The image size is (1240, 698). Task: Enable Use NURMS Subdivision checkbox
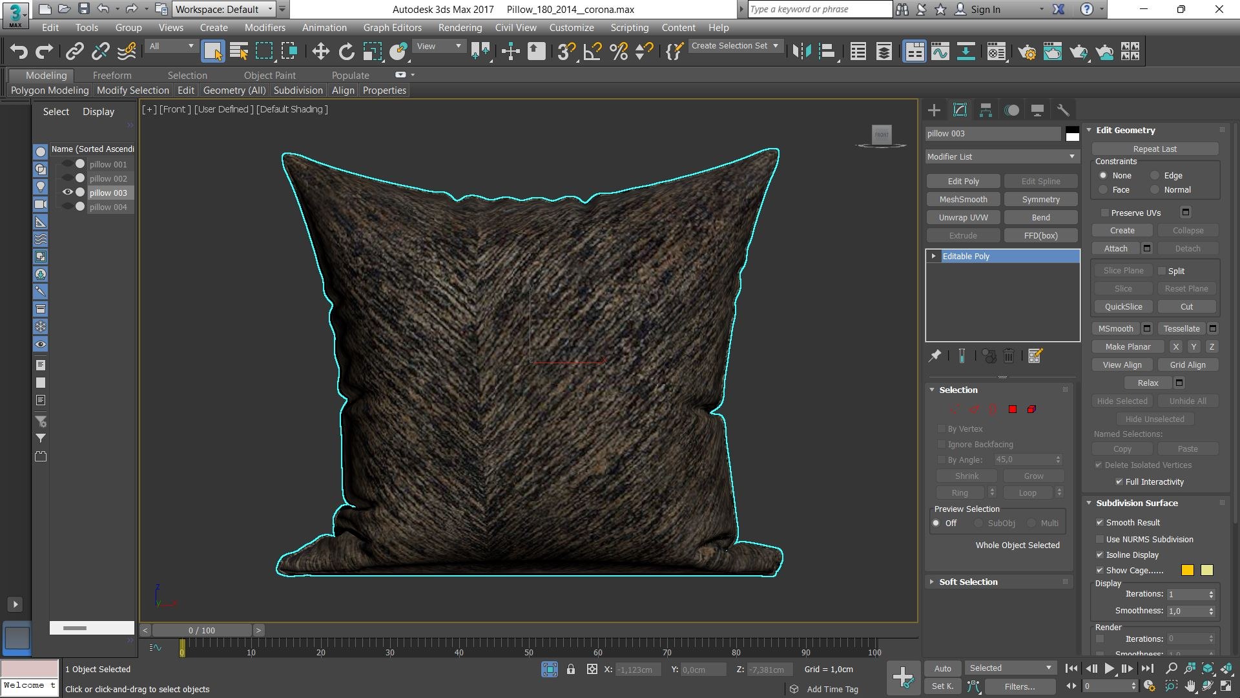[1100, 539]
